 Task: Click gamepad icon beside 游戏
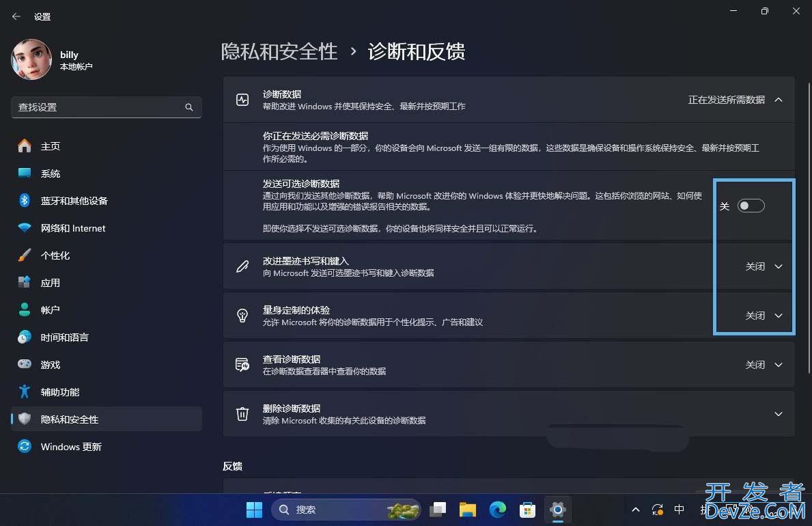25,364
